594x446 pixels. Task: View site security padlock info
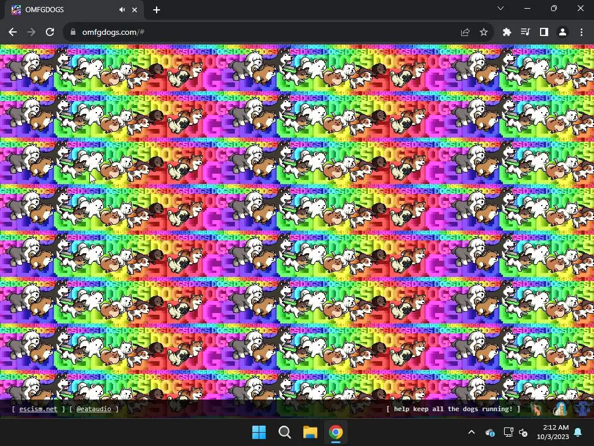73,33
